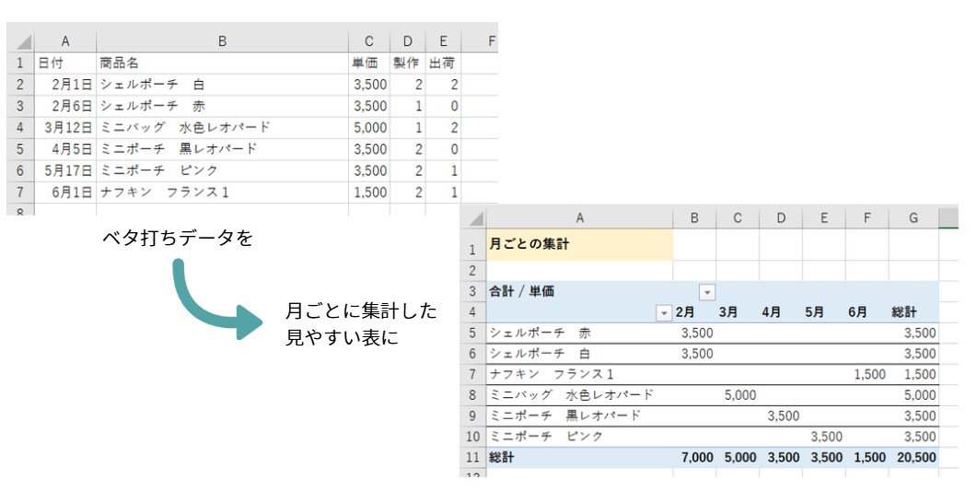Select row 4 header in the raw data sheet
Screen dimensions: 977x503
click(20, 128)
